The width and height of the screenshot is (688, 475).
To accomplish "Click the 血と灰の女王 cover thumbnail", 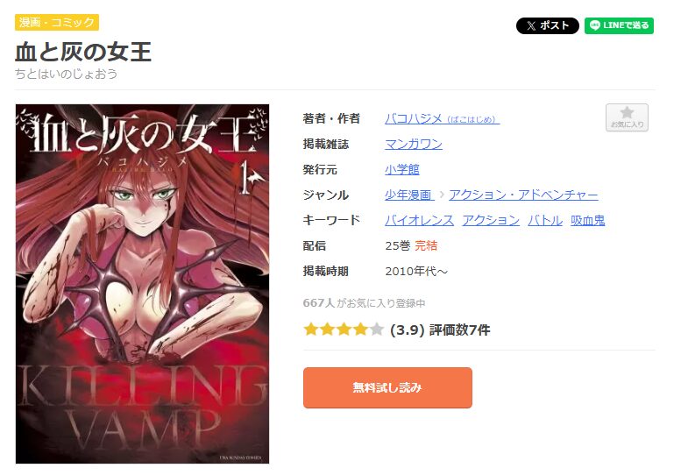I will pos(142,284).
